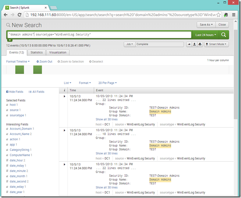Click the page vertical scrollbar
This screenshot has height=198, width=241.
point(236,75)
